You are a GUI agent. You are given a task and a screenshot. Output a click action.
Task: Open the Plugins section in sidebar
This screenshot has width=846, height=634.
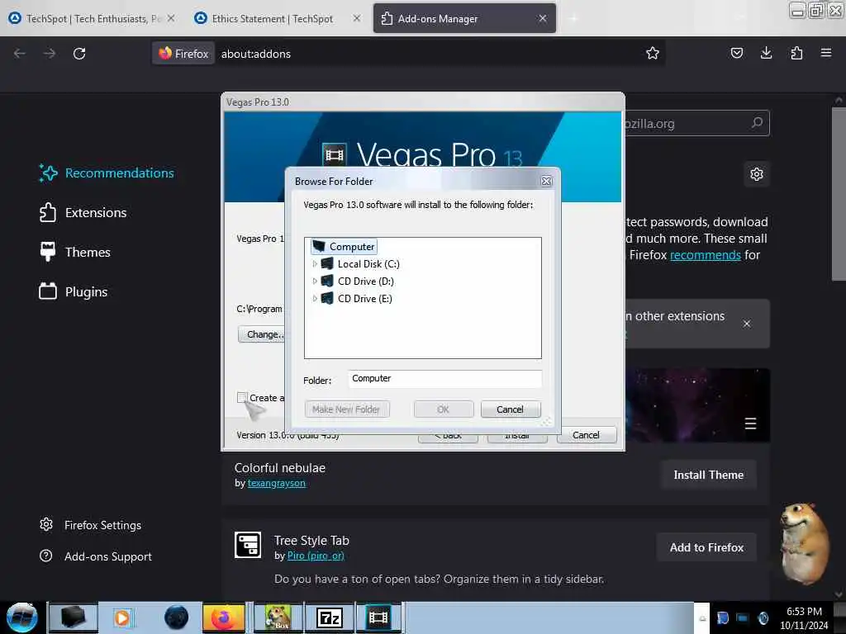click(74, 291)
